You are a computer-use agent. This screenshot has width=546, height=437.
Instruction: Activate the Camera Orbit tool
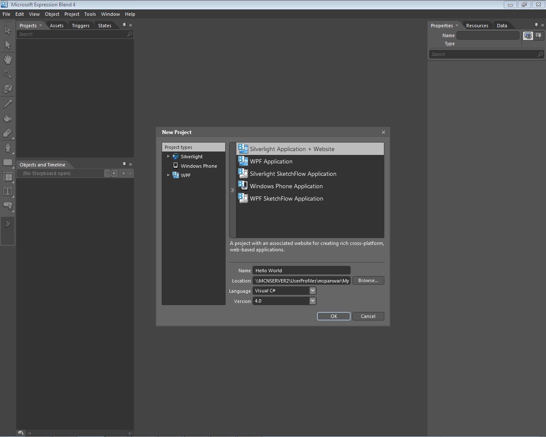click(x=8, y=89)
